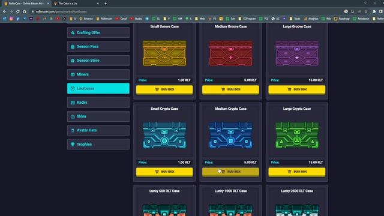This screenshot has height=216, width=384.
Task: Go back to the previous page
Action: pyautogui.click(x=4, y=11)
